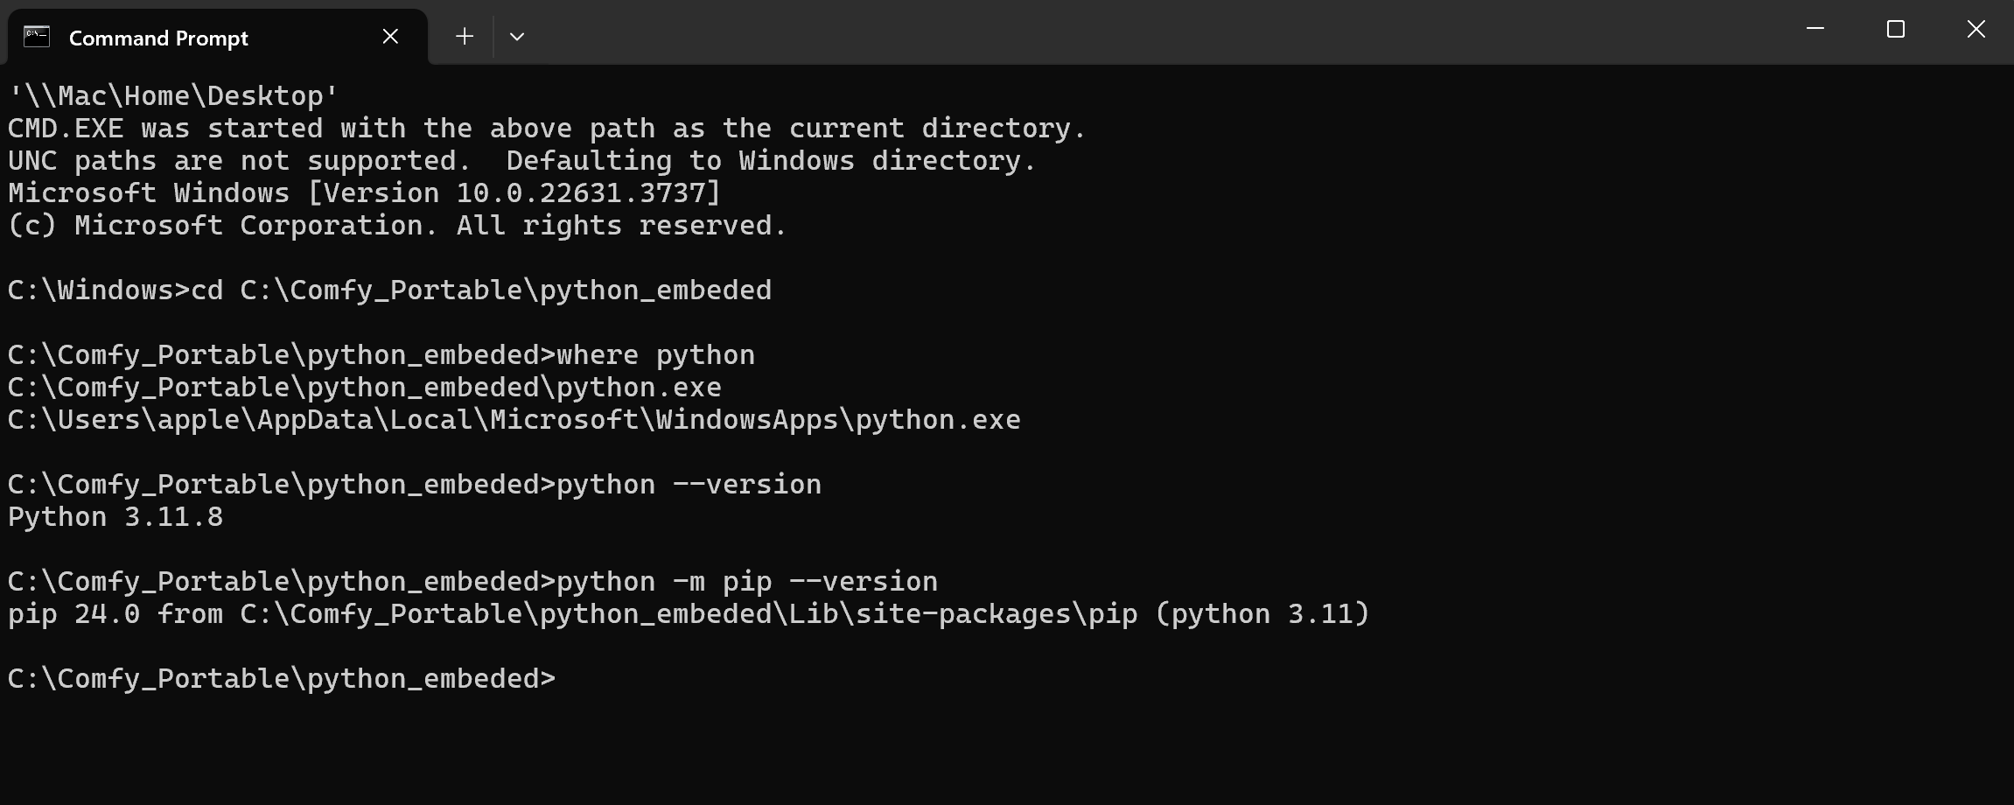Click the Microsoft Corporation copyright line
The height and width of the screenshot is (805, 2014).
tap(397, 226)
